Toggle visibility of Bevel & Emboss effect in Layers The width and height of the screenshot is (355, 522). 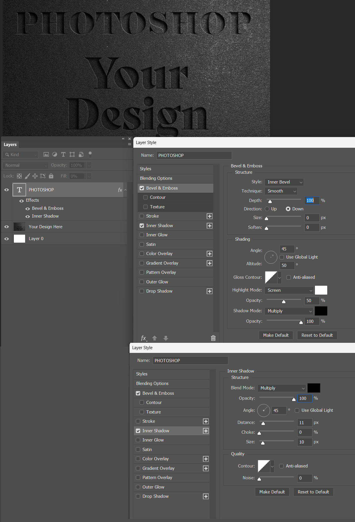tap(28, 209)
